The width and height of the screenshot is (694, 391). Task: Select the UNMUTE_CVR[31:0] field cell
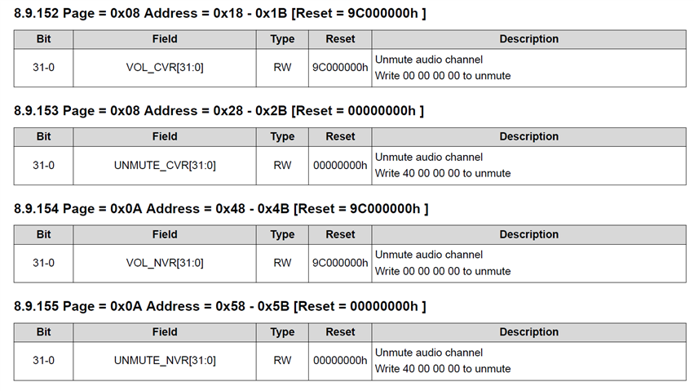pos(165,166)
